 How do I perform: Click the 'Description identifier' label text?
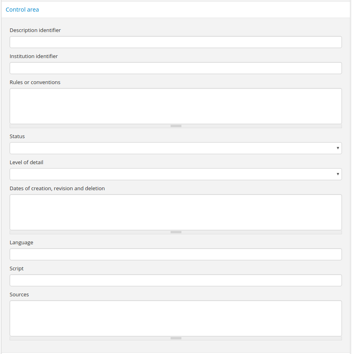[35, 30]
